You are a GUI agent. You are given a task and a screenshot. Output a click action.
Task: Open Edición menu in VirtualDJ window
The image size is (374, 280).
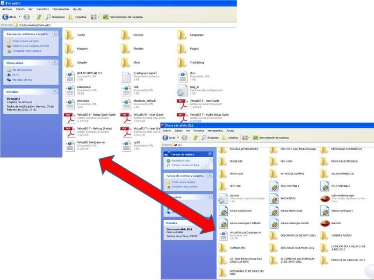(20, 9)
